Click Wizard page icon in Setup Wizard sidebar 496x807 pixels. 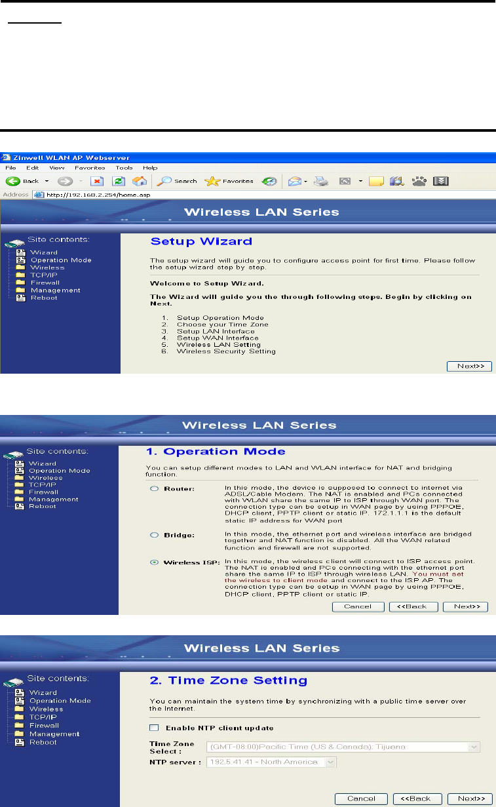pyautogui.click(x=21, y=252)
